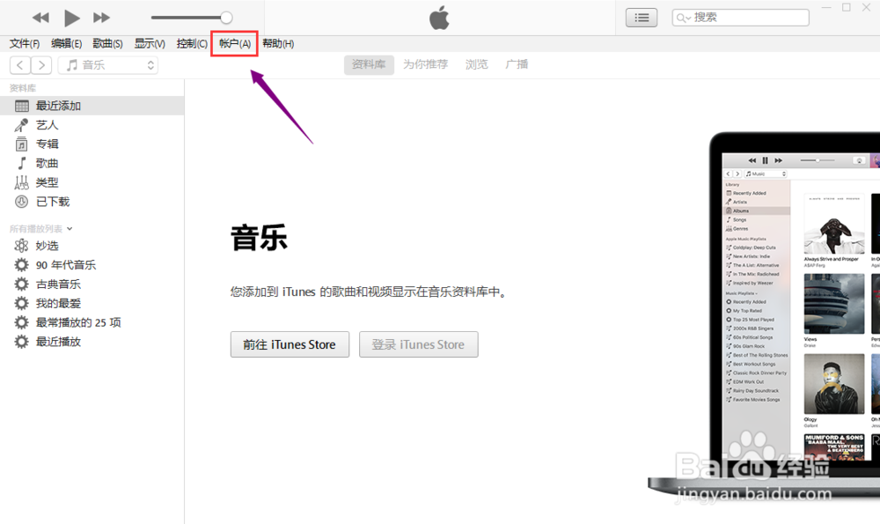Screen dimensions: 880x524
Task: Play the current track
Action: (x=71, y=17)
